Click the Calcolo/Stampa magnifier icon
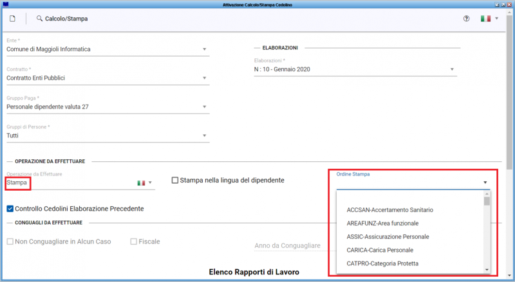 click(39, 19)
